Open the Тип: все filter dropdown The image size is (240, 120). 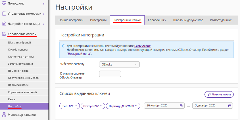pyautogui.click(x=70, y=106)
